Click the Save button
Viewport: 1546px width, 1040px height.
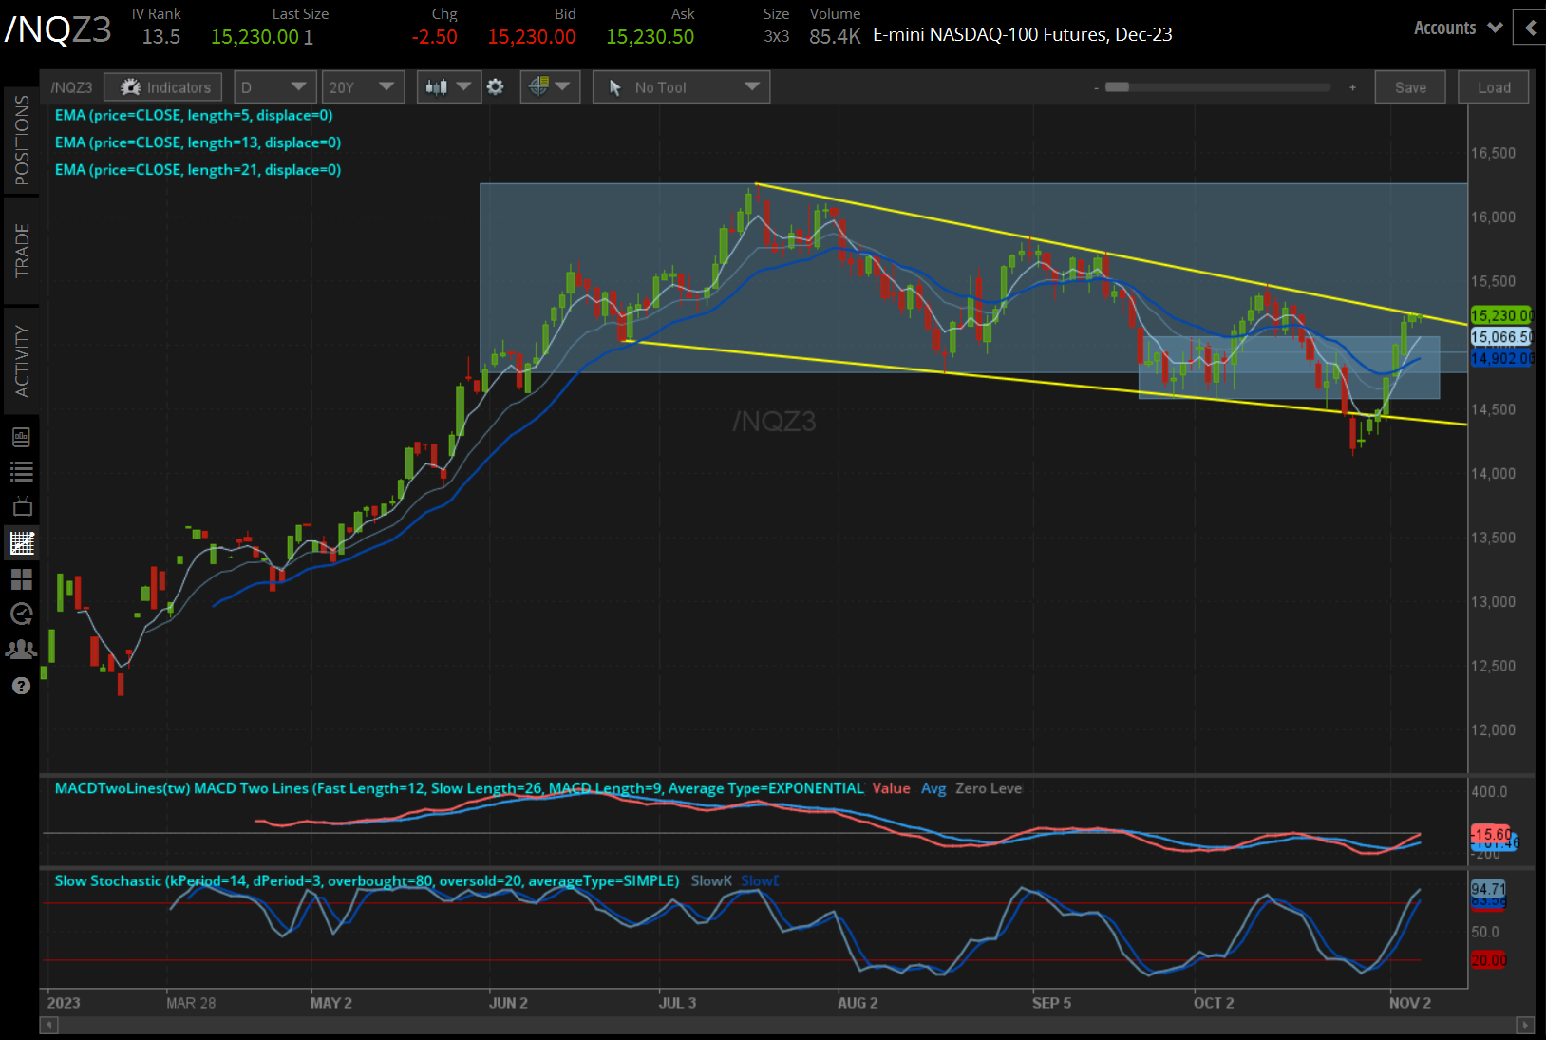click(x=1410, y=86)
